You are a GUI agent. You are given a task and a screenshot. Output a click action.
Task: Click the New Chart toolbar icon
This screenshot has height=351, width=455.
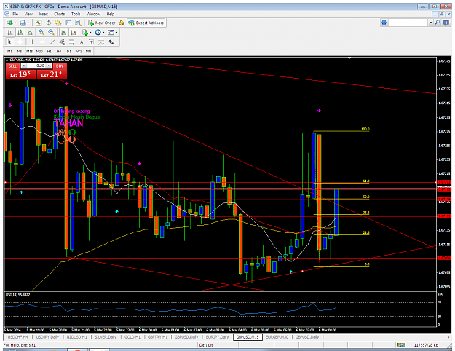pyautogui.click(x=9, y=23)
